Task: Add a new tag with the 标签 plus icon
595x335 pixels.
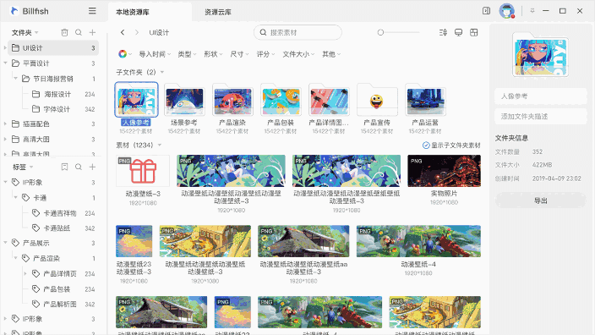Action: [x=92, y=167]
